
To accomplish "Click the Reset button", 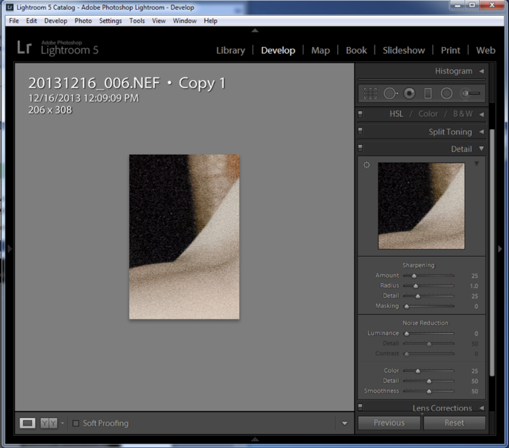I will click(x=454, y=423).
